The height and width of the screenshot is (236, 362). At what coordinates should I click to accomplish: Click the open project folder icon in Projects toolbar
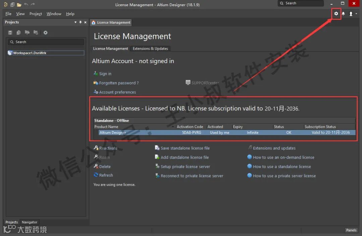click(x=27, y=32)
